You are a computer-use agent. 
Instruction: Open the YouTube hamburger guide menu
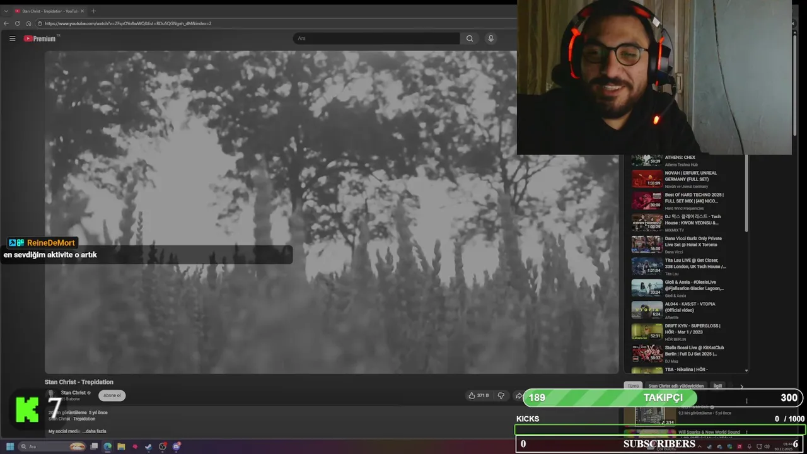(12, 38)
